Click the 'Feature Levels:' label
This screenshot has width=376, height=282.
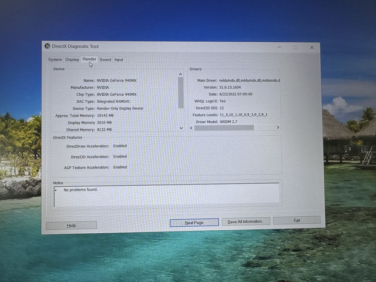click(205, 115)
